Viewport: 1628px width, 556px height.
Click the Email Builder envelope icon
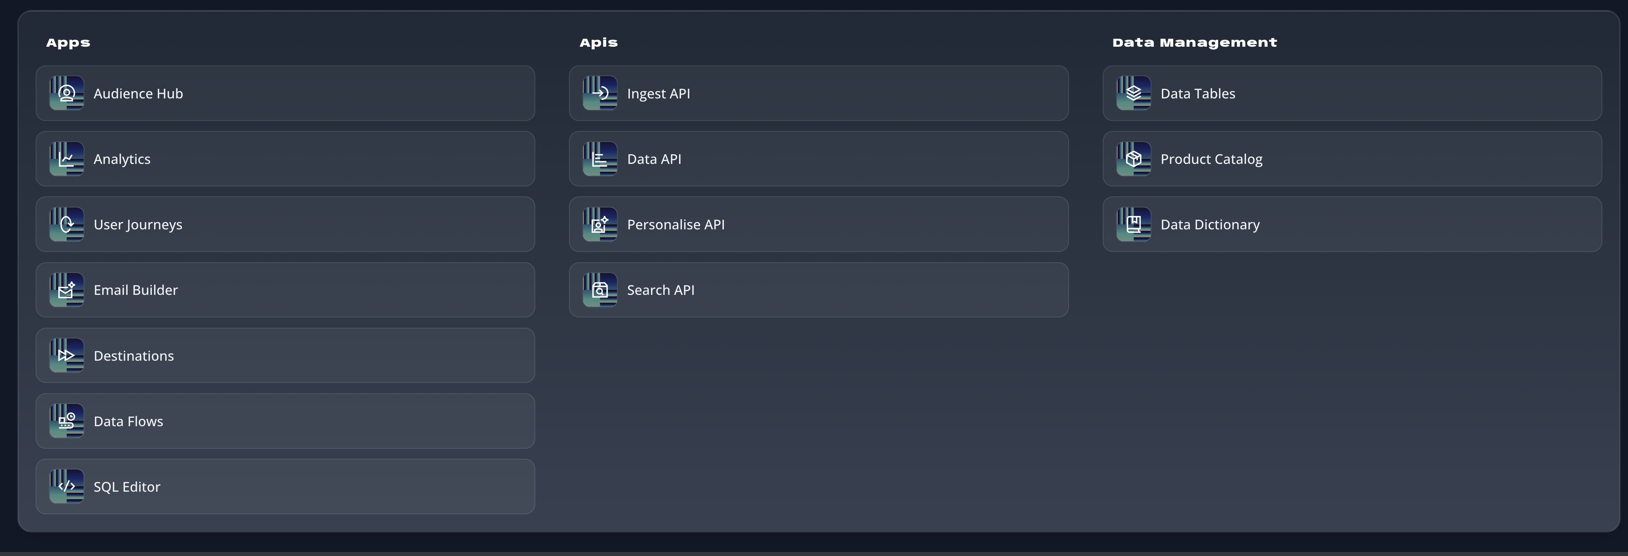(66, 290)
